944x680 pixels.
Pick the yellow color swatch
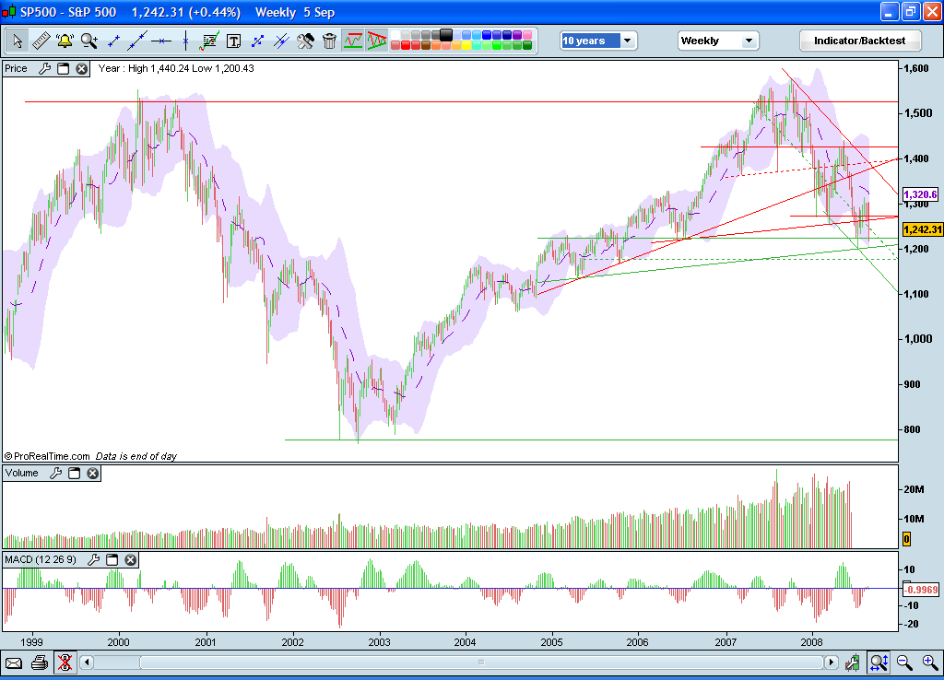pyautogui.click(x=466, y=45)
